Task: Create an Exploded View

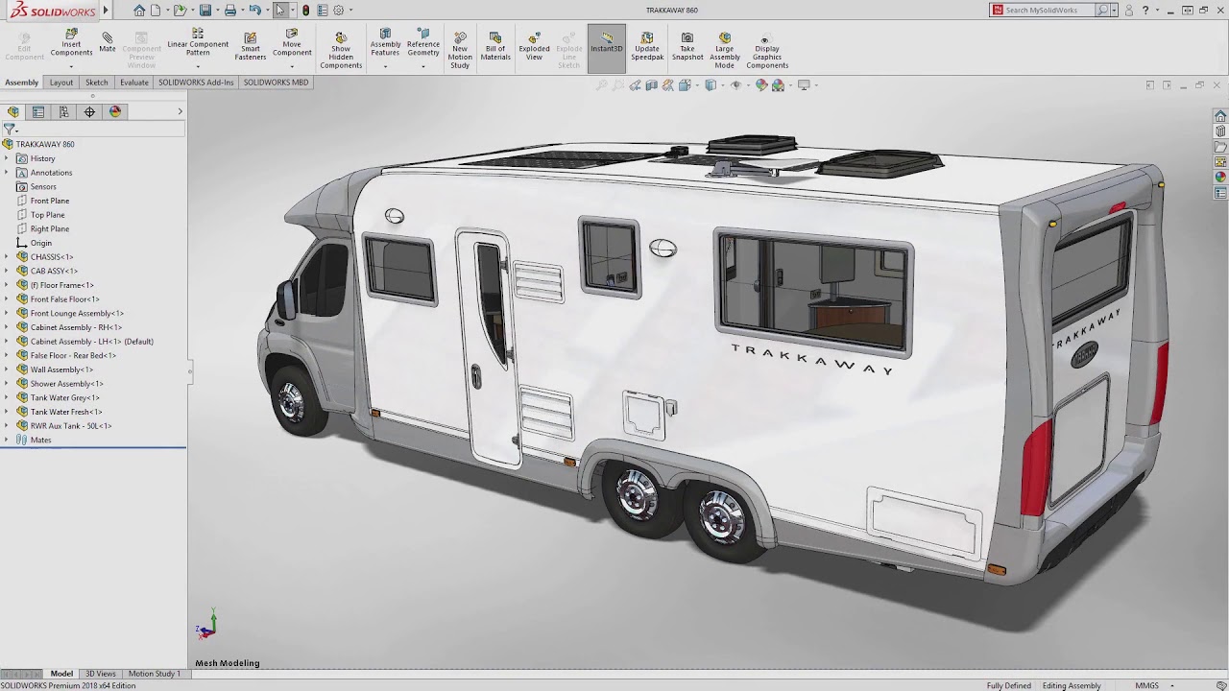Action: (x=534, y=47)
